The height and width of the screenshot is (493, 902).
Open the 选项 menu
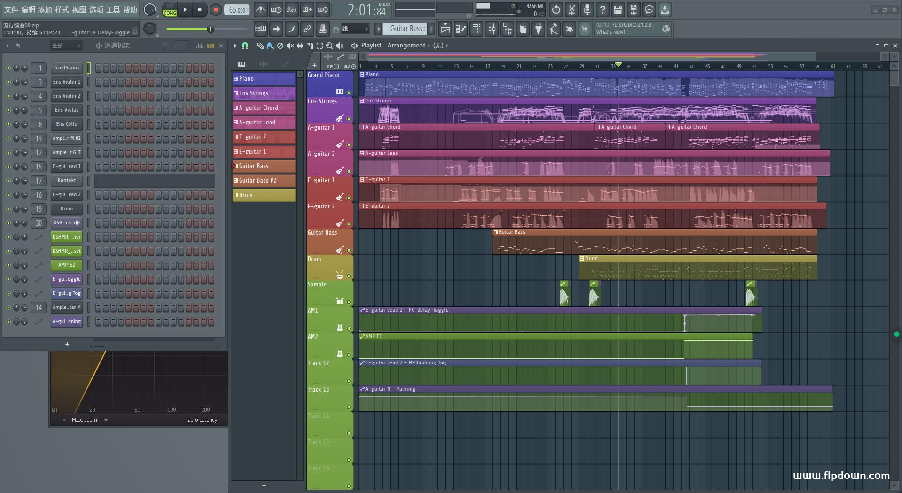(x=96, y=9)
